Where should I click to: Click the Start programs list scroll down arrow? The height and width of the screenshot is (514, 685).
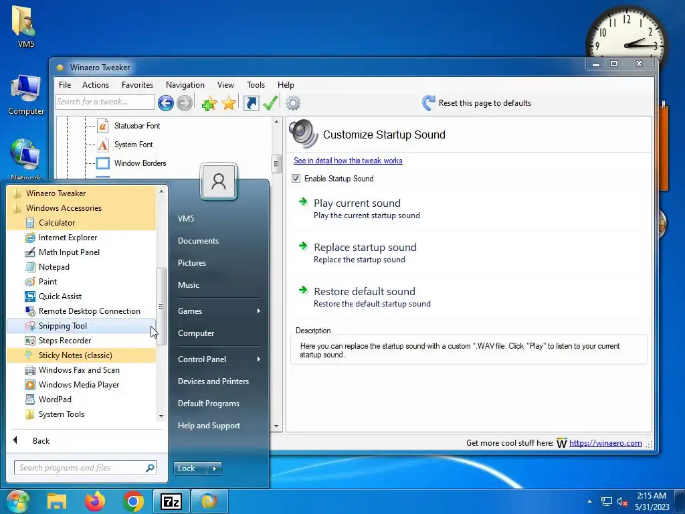[x=161, y=416]
